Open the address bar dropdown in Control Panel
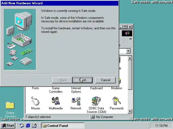This screenshot has width=173, height=129. click(128, 51)
